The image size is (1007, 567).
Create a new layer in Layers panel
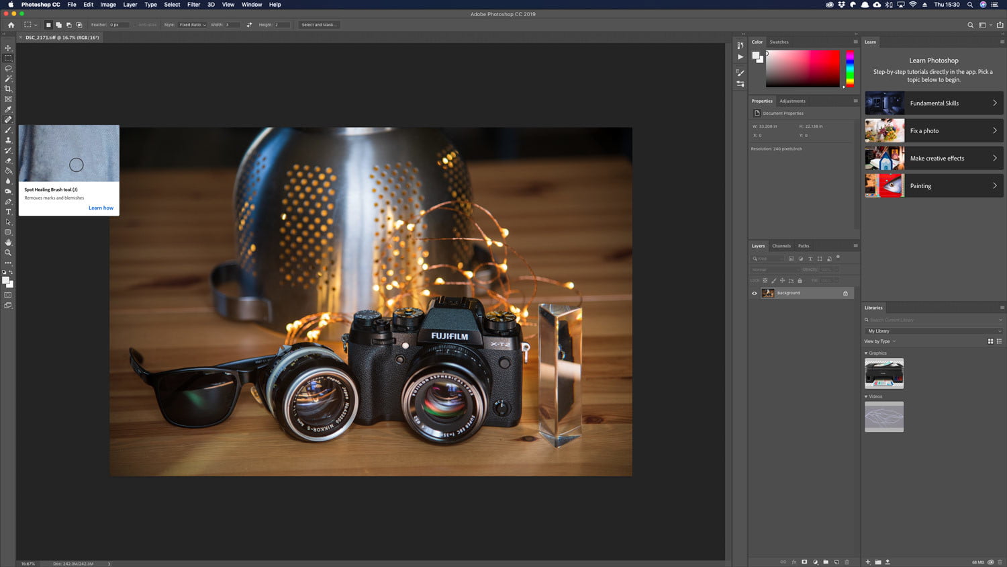tap(836, 562)
